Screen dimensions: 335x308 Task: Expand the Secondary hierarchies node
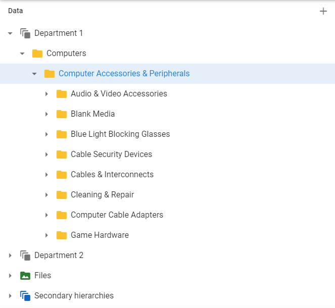tap(10, 296)
